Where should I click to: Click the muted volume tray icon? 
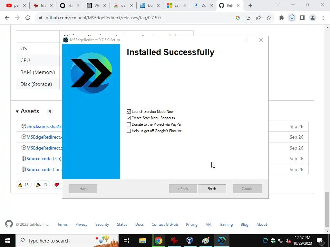[x=288, y=241]
